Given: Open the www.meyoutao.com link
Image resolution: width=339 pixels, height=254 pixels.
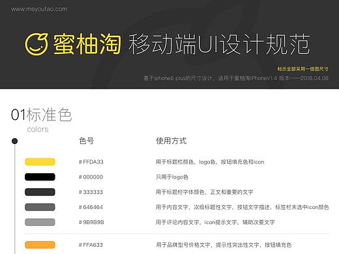Looking at the screenshot, I should point(39,9).
